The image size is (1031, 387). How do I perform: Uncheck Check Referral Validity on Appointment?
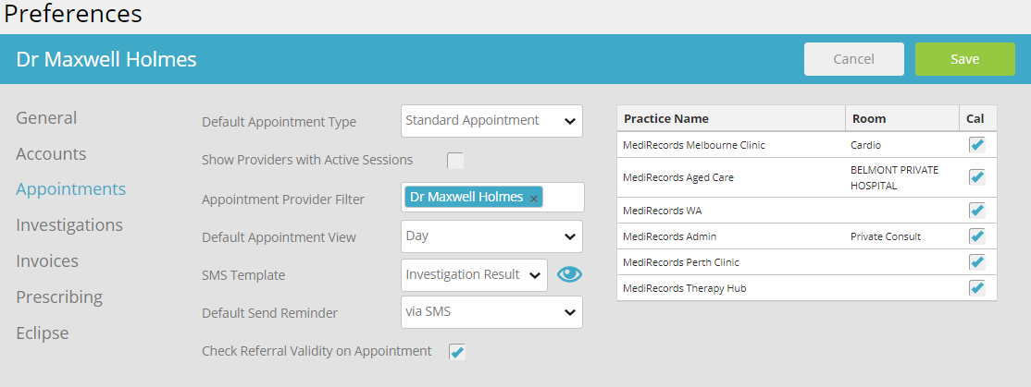(457, 352)
